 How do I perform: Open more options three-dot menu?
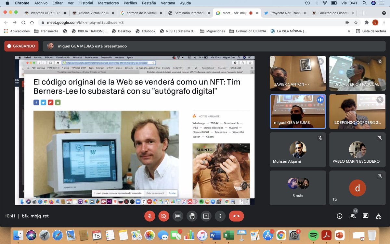point(220,216)
